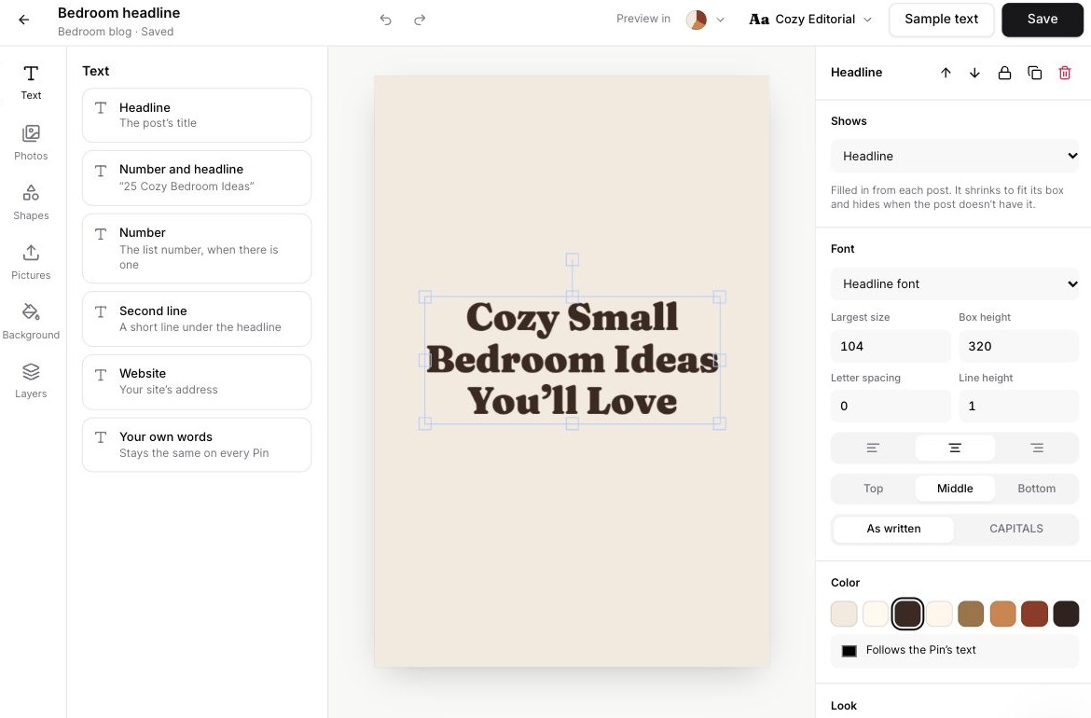The image size is (1091, 718).
Task: Redo the last change
Action: pyautogui.click(x=420, y=20)
